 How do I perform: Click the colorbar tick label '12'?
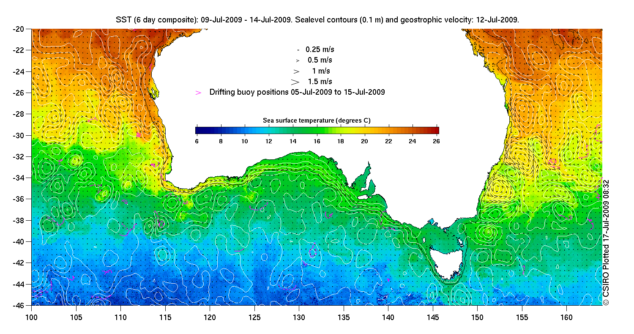coord(269,142)
